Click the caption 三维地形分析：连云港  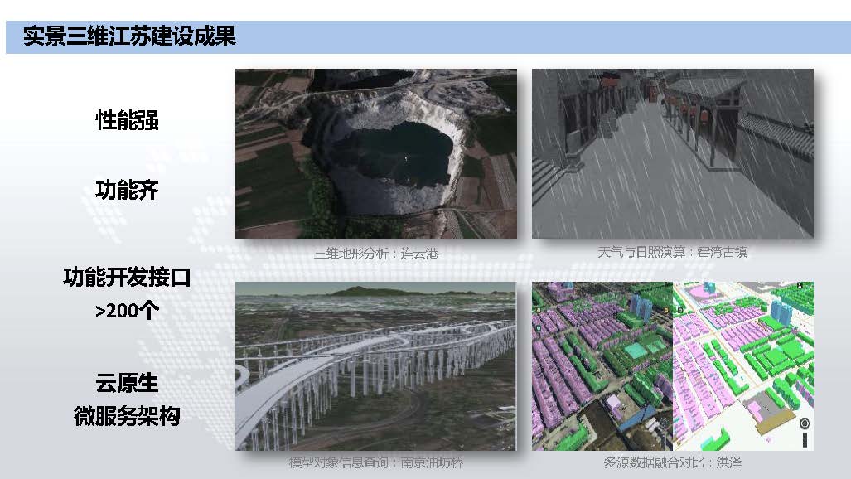click(x=375, y=254)
